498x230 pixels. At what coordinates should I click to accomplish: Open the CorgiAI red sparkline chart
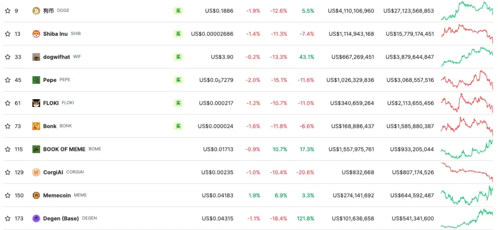[467, 172]
